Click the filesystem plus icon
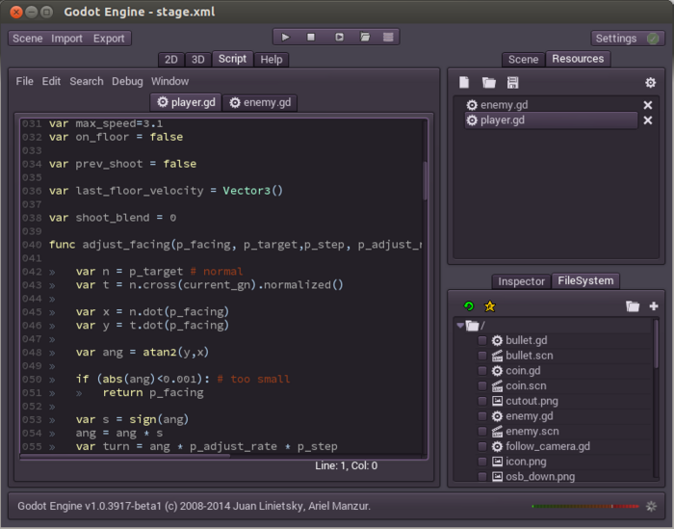The width and height of the screenshot is (674, 529). coord(654,305)
